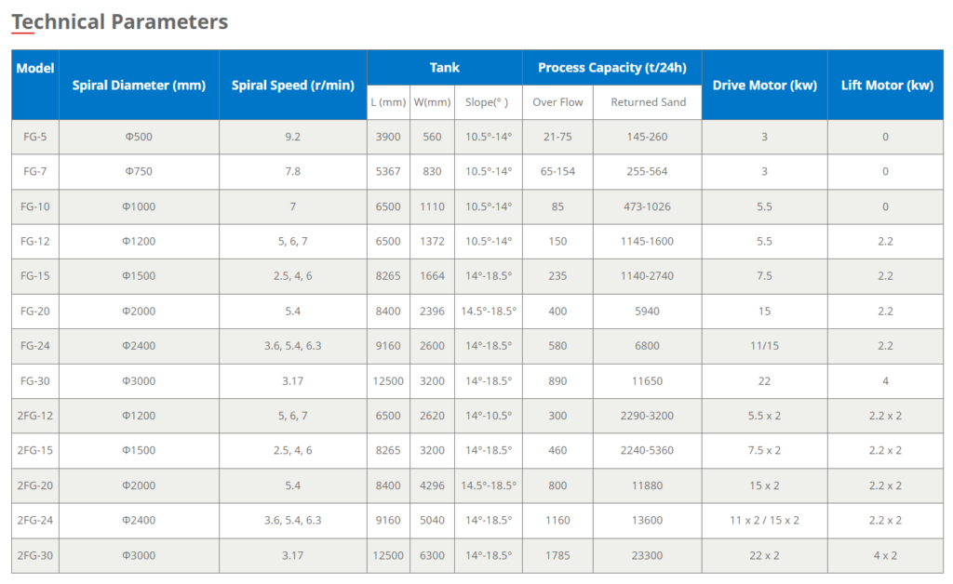This screenshot has height=584, width=953.
Task: Click the 23300 returned sand value
Action: 648,555
